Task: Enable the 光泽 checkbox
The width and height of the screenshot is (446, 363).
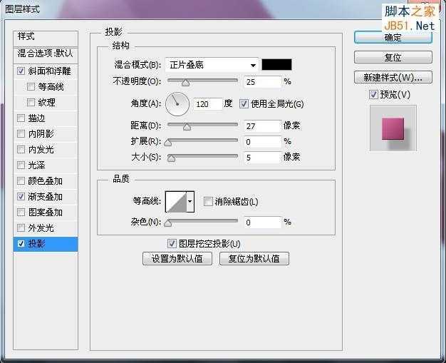Action: 21,165
